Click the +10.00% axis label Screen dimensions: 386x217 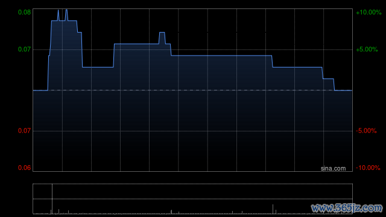tap(369, 12)
